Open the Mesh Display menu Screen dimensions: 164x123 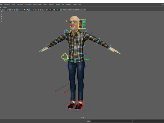[x=37, y=4]
